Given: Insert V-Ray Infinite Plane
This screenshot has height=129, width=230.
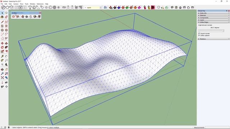Looking at the screenshot, I should [64, 7].
